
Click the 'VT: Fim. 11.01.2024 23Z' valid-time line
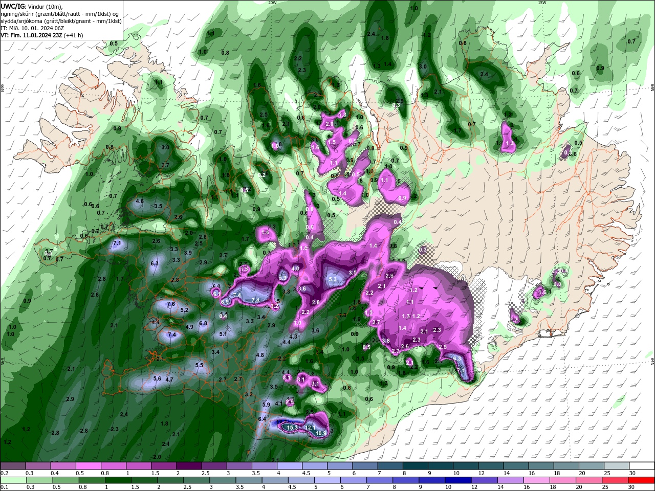point(31,36)
